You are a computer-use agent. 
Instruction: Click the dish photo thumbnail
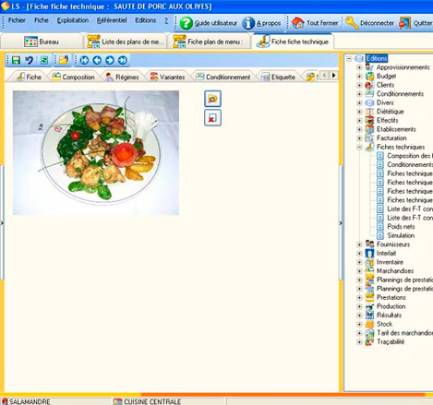click(x=96, y=153)
